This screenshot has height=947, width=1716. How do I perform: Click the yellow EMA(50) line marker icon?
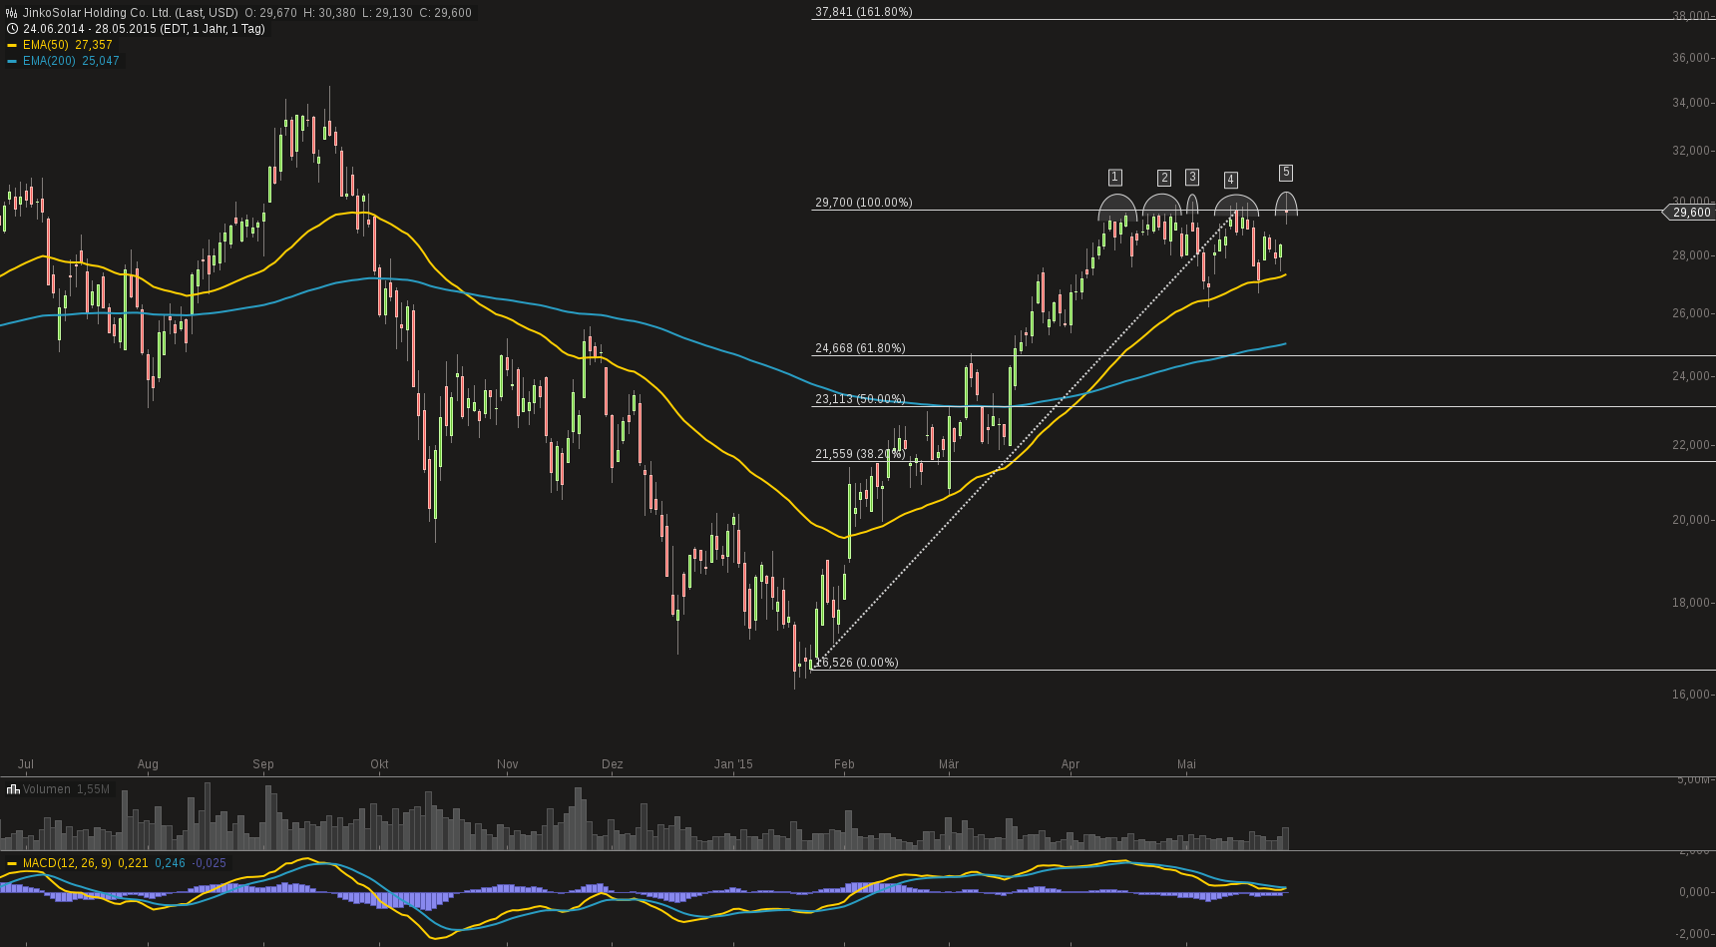[x=11, y=45]
